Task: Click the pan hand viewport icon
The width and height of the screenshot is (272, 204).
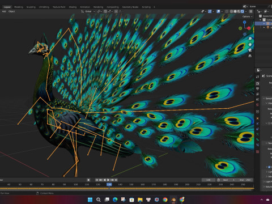Action: (x=250, y=44)
